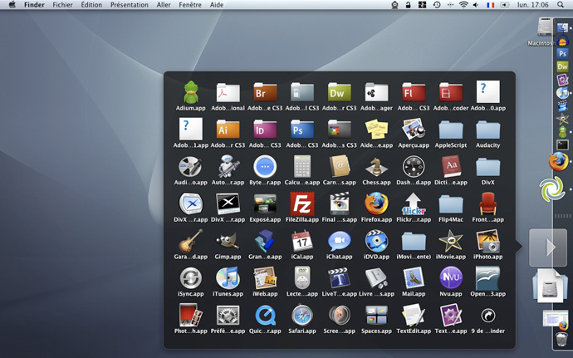Open the Fenêtre menu in menu bar
This screenshot has width=573, height=358.
click(190, 5)
